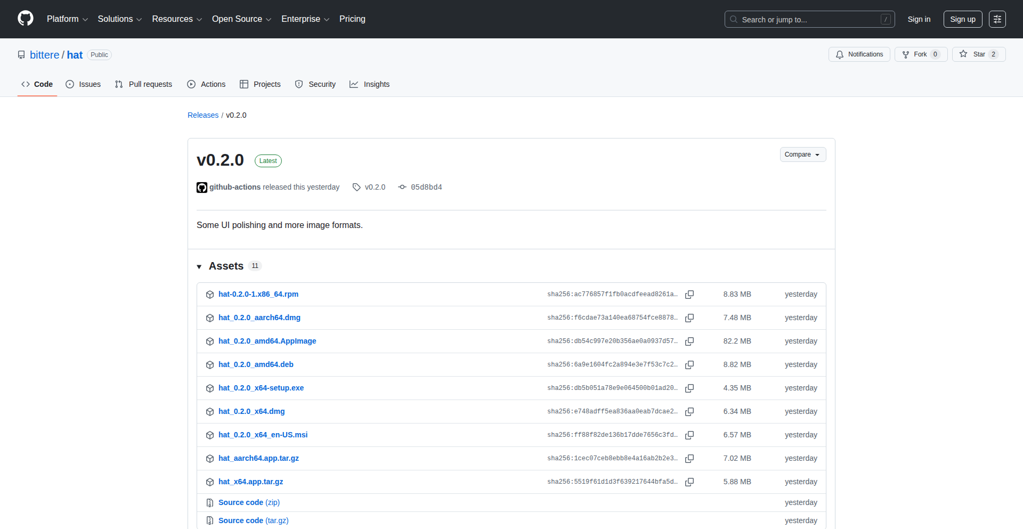1023x529 pixels.
Task: Copy SHA256 hash for hat-0.2.0-1.x86_64.rpm
Action: tap(689, 295)
